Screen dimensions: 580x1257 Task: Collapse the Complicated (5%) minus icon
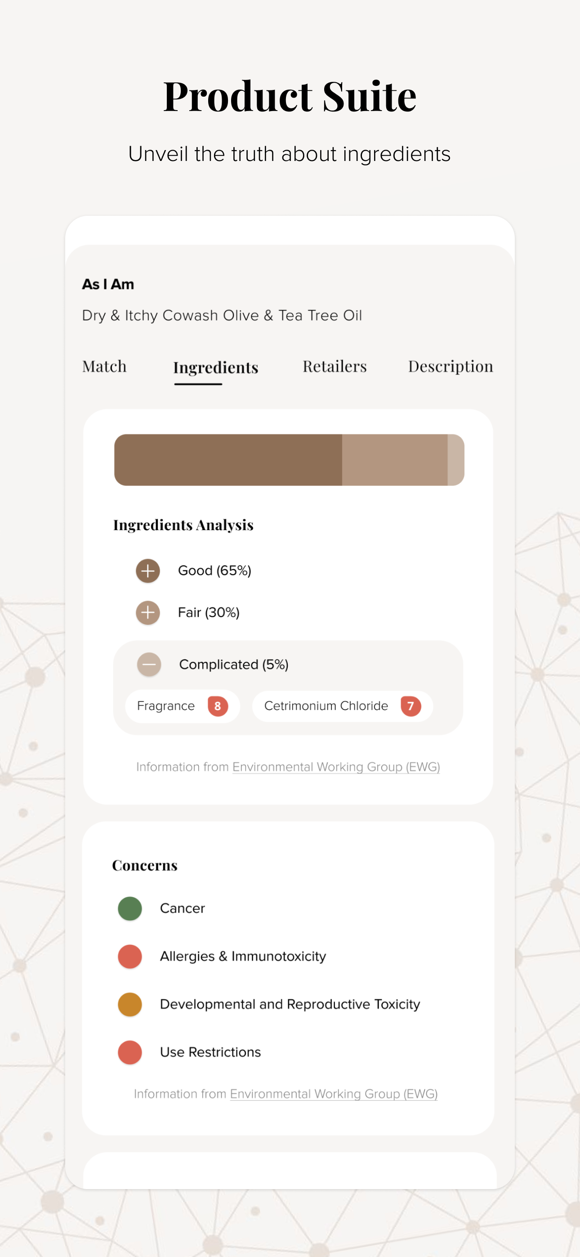coord(149,664)
